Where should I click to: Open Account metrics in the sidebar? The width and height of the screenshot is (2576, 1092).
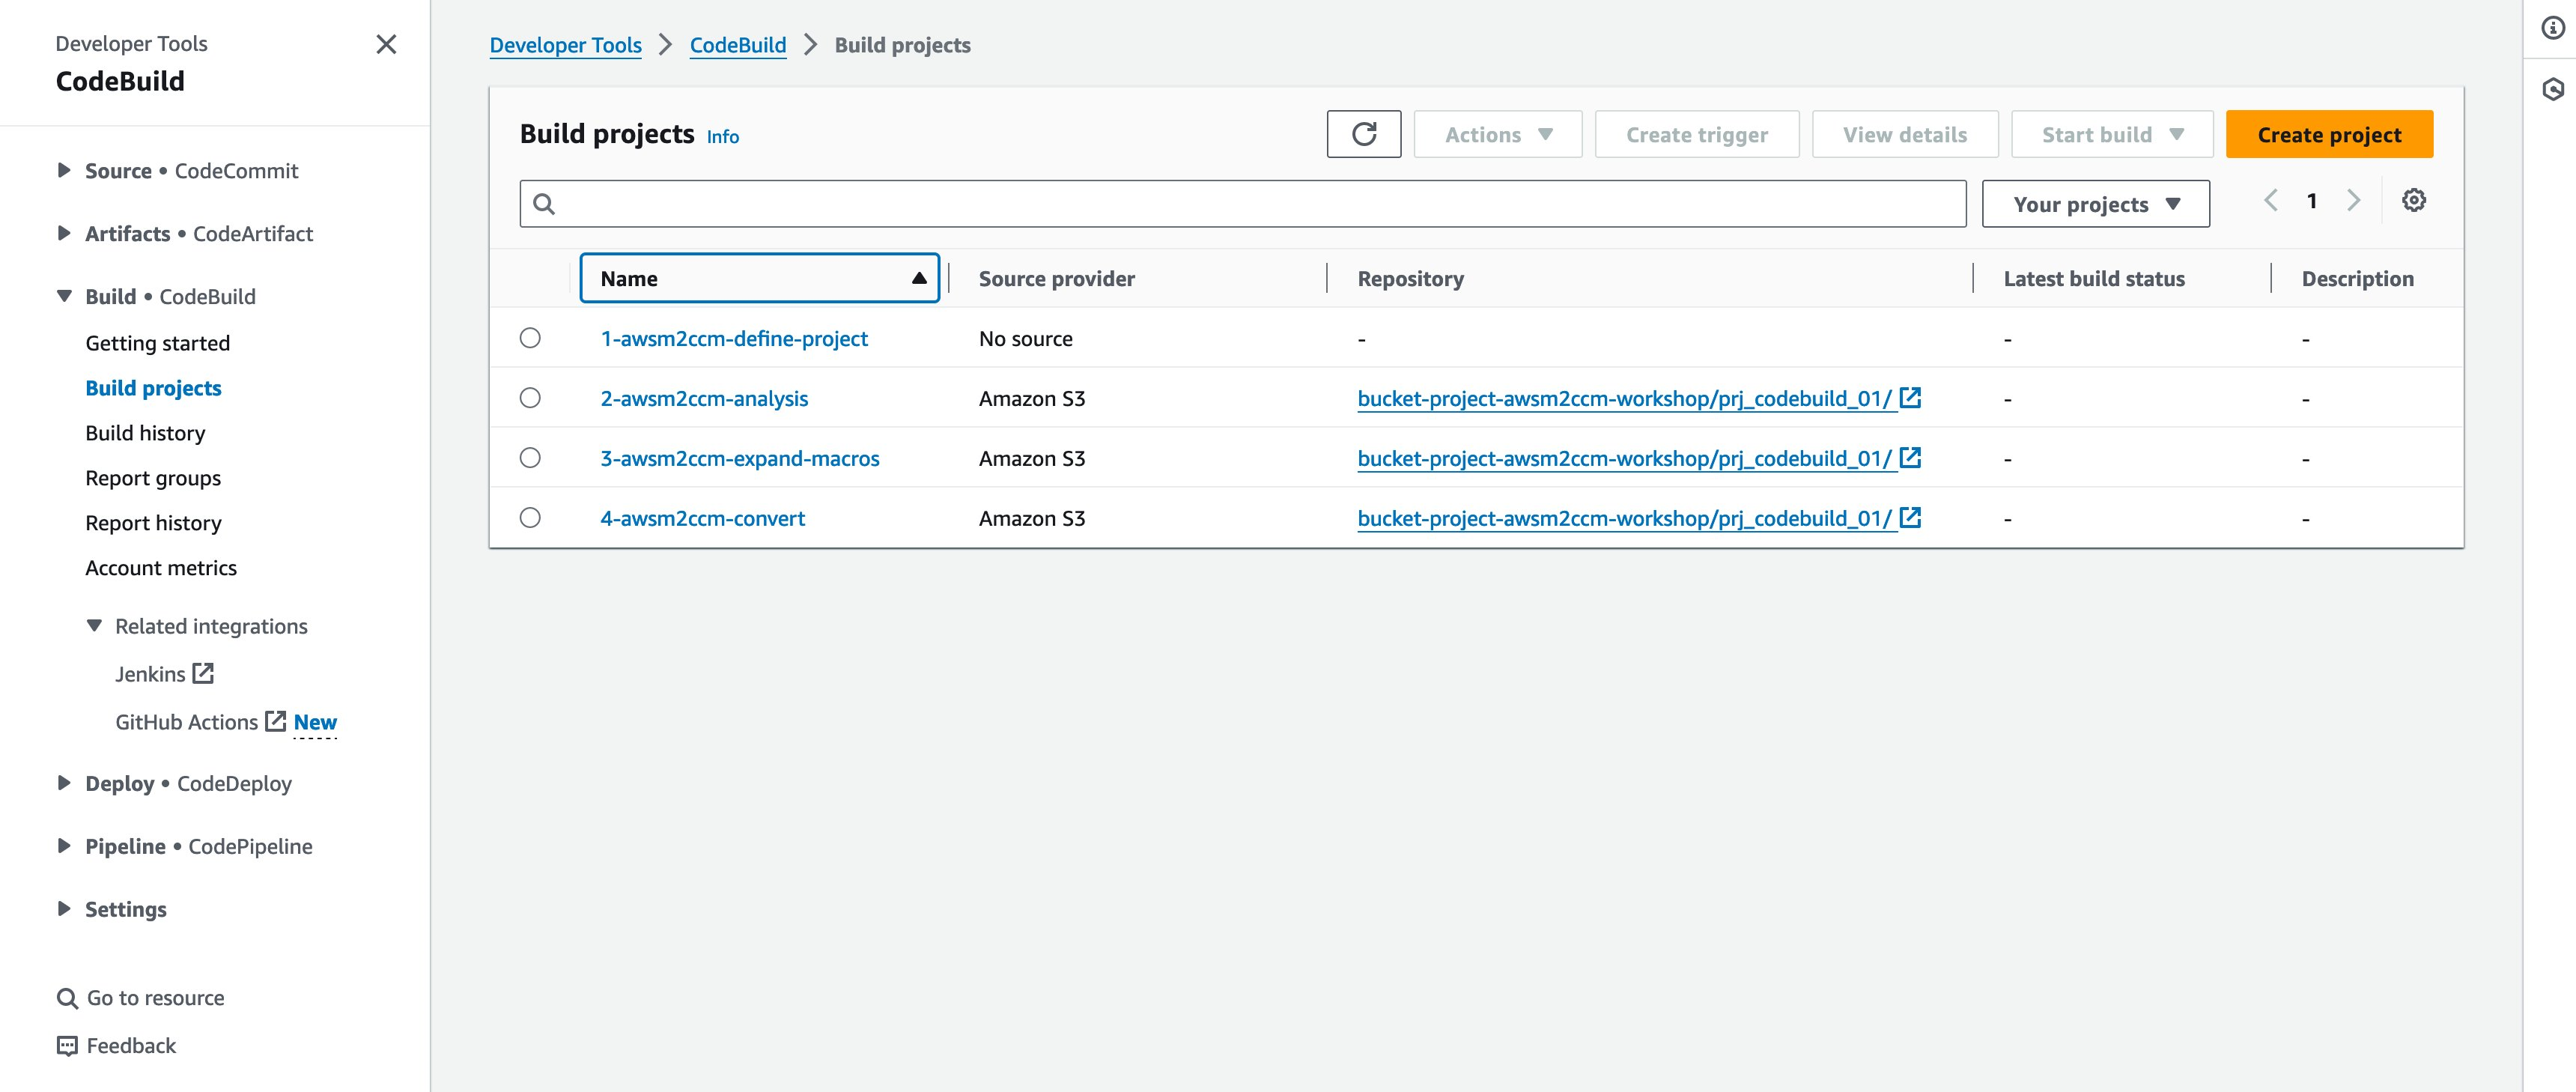tap(161, 568)
